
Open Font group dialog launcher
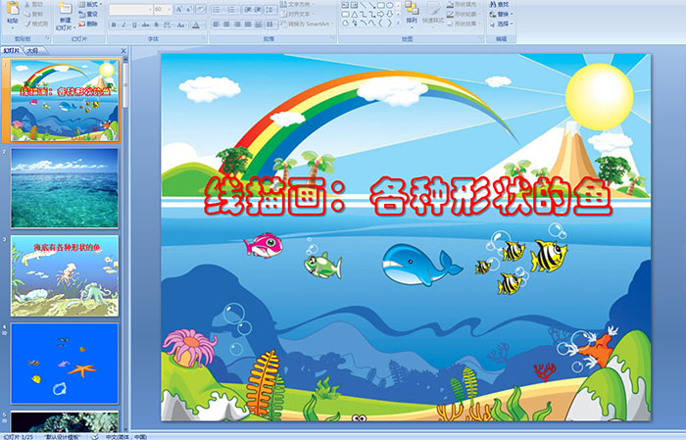(x=204, y=39)
